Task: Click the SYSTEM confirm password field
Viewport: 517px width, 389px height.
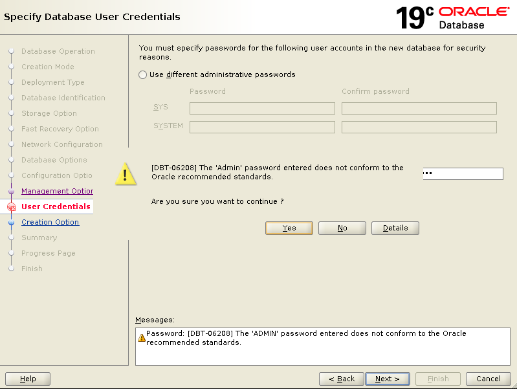Action: 419,127
